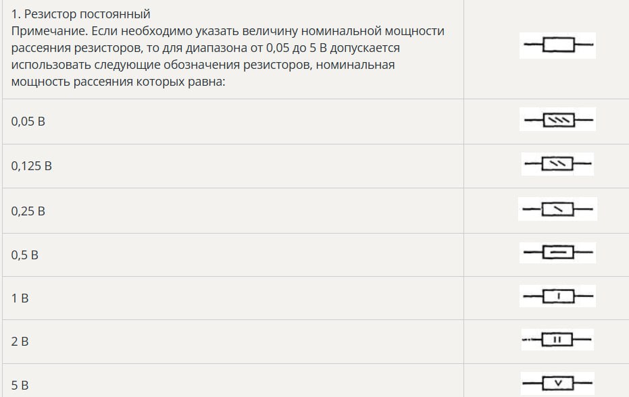This screenshot has width=629, height=397.
Task: Select the 0,5 В resistor symbol with horizontal dash
Action: coord(557,253)
